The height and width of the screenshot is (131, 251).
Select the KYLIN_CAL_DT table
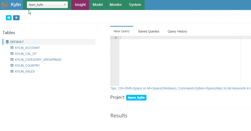click(26, 54)
